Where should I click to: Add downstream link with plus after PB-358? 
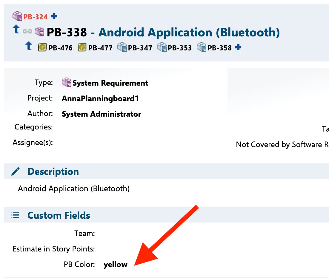pos(238,47)
